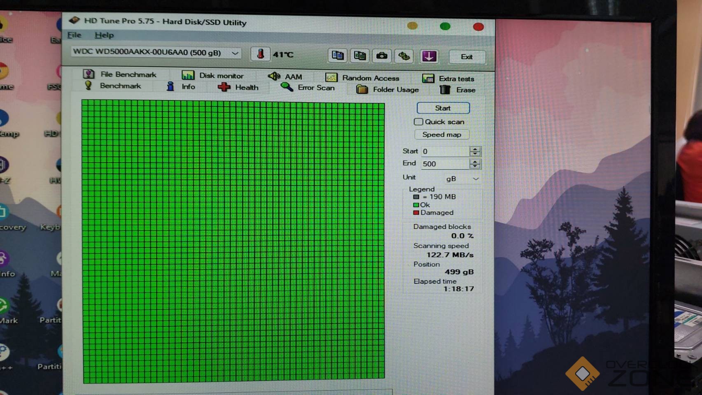The image size is (702, 395).
Task: Click the Disk monitor chart icon
Action: pyautogui.click(x=188, y=75)
